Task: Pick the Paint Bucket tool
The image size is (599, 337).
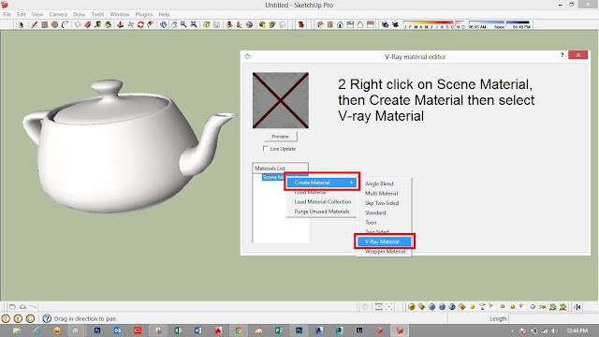Action: (x=109, y=25)
